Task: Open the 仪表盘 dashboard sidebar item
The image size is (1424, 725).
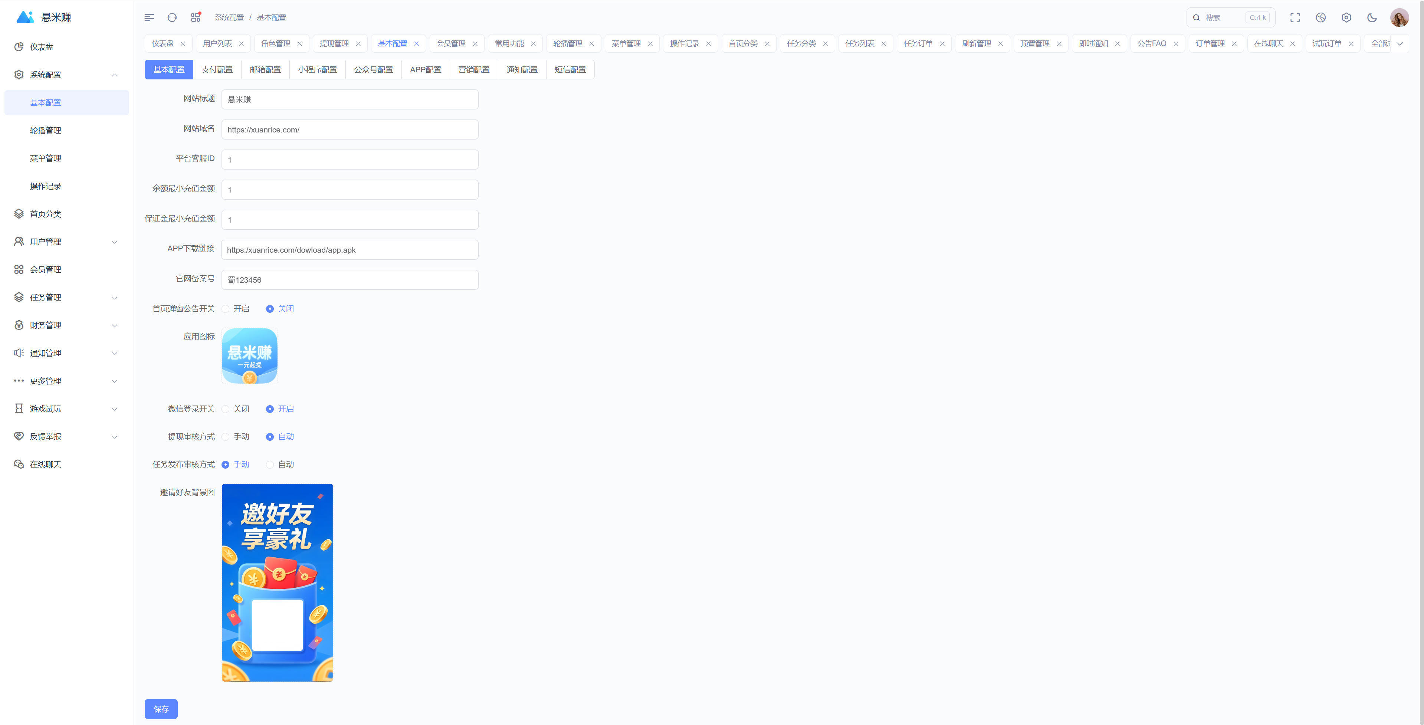Action: coord(42,47)
